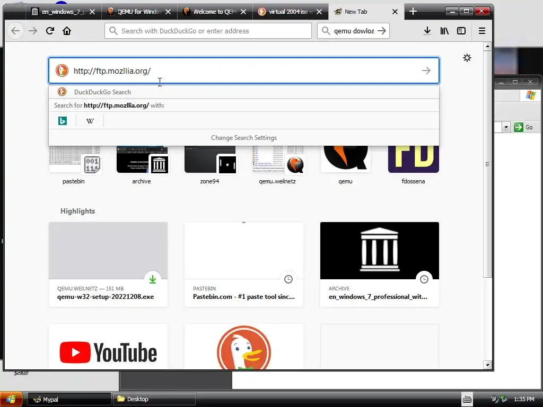Open the en_windows_7_professional archive highlight
Screen dimensions: 543x407
point(380,264)
